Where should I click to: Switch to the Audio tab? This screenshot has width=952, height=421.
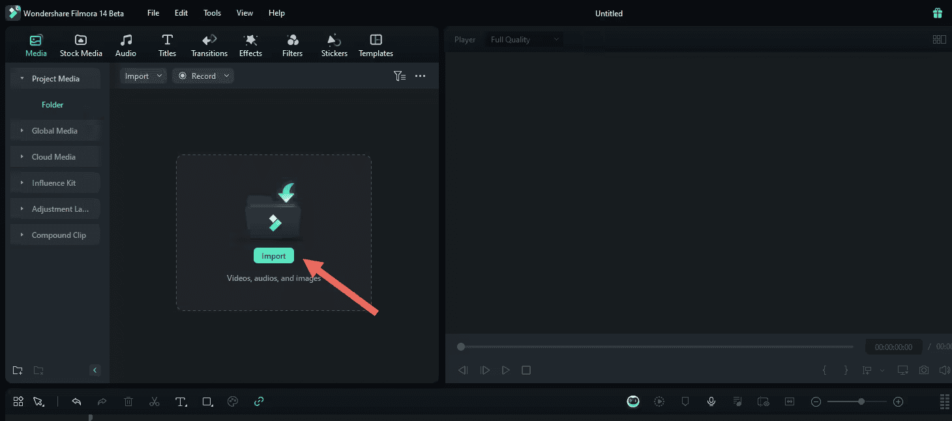pyautogui.click(x=126, y=46)
